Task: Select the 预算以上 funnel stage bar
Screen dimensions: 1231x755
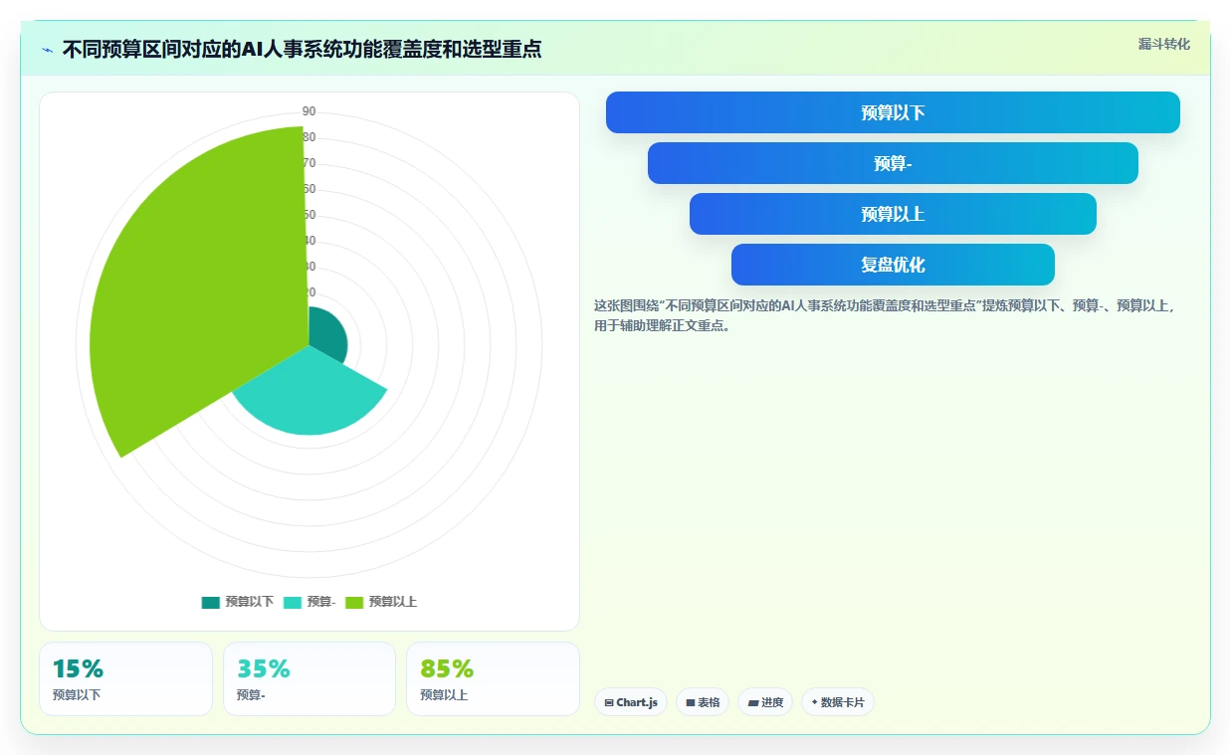Action: click(x=893, y=214)
